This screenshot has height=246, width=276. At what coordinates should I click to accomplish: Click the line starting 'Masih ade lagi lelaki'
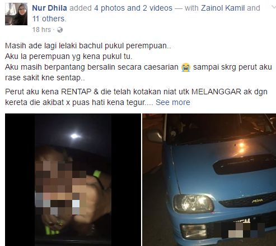point(88,45)
